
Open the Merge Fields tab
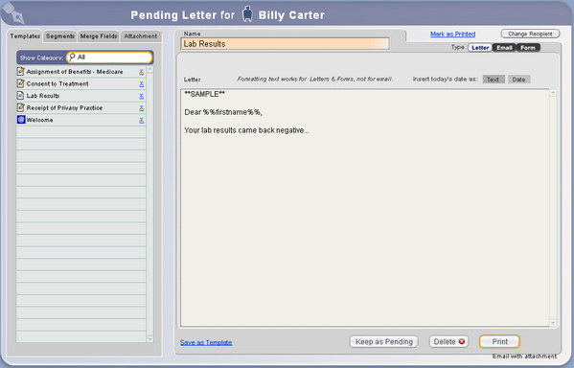coord(99,35)
